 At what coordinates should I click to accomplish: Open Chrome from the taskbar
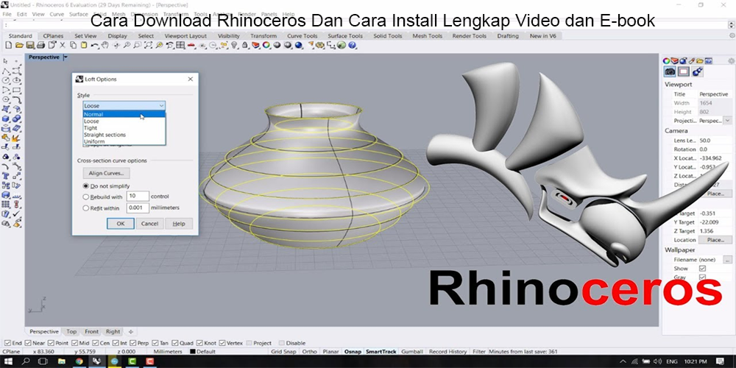(x=79, y=361)
